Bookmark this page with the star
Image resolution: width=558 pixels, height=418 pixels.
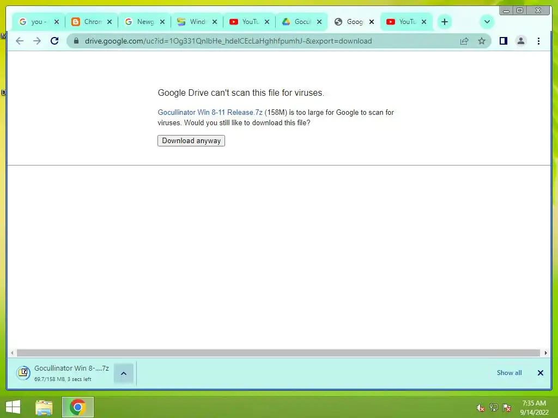point(482,41)
